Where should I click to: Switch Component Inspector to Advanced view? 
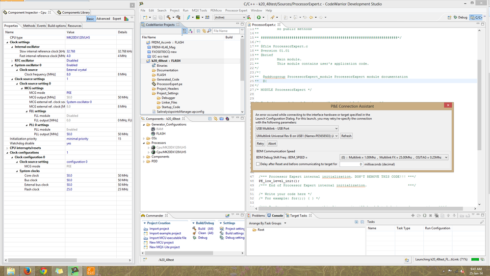[103, 19]
